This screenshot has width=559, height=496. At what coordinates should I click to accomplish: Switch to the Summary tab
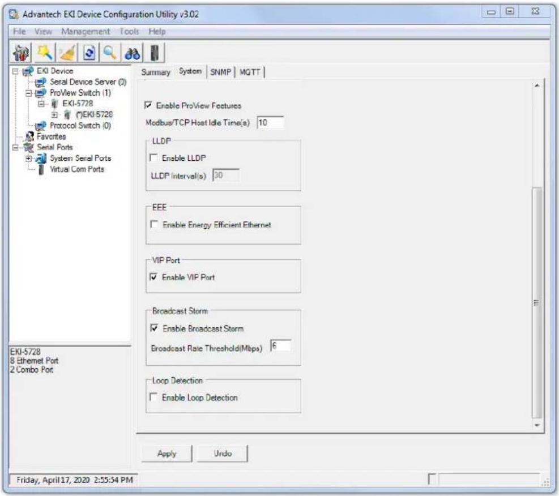[x=155, y=72]
